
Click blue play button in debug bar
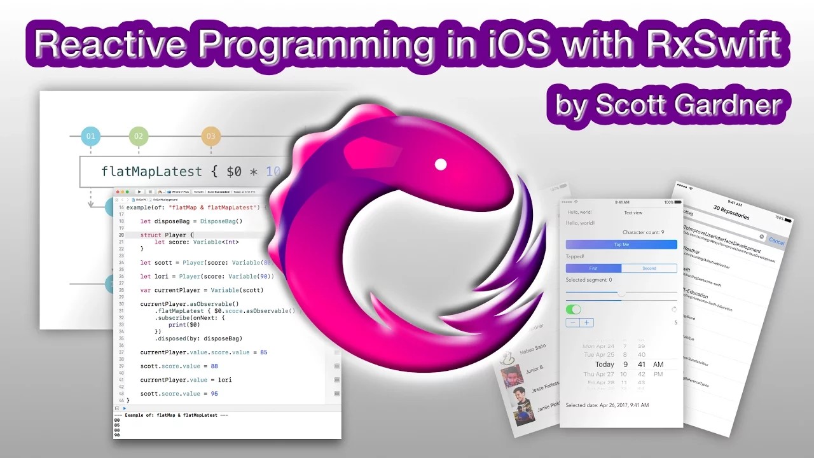[x=125, y=408]
